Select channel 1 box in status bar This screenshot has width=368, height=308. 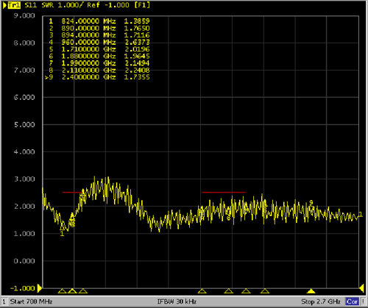(4, 301)
